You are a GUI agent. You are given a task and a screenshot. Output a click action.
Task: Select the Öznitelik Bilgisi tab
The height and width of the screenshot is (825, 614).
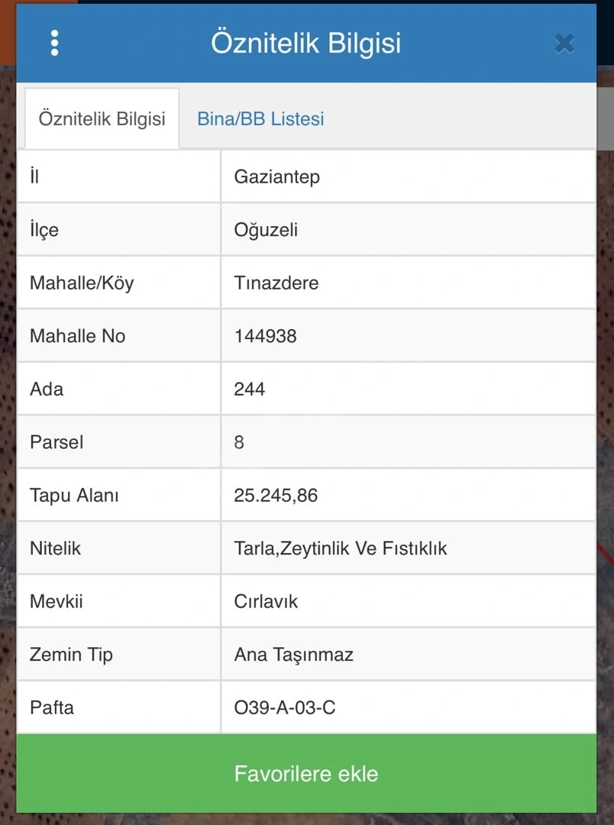click(x=102, y=119)
